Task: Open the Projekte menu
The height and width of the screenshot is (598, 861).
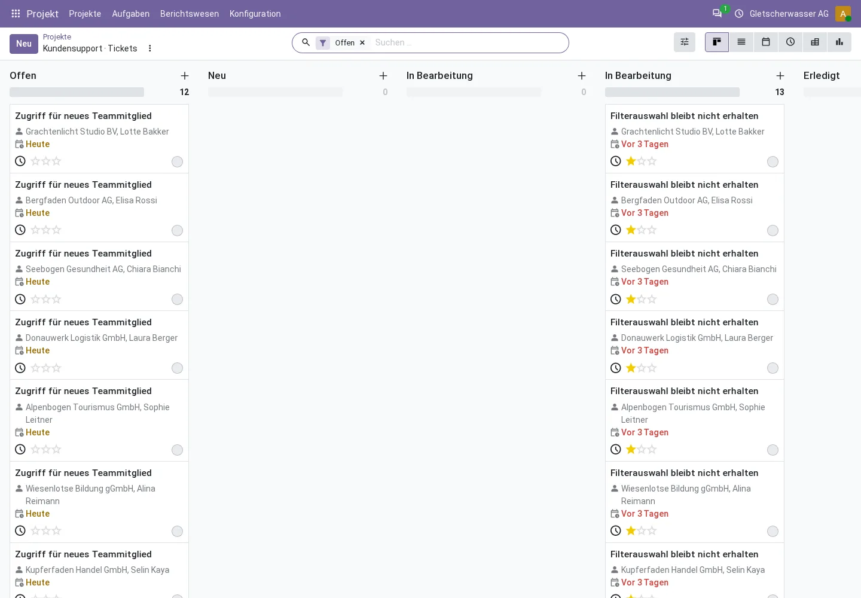Action: point(85,14)
